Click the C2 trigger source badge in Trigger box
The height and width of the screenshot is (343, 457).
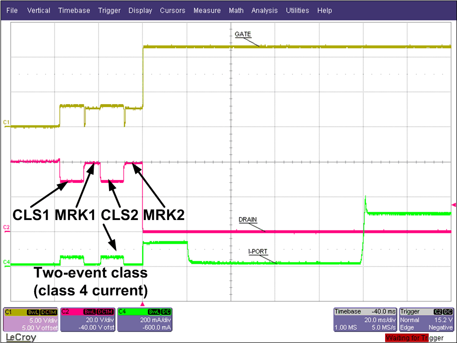pos(437,312)
